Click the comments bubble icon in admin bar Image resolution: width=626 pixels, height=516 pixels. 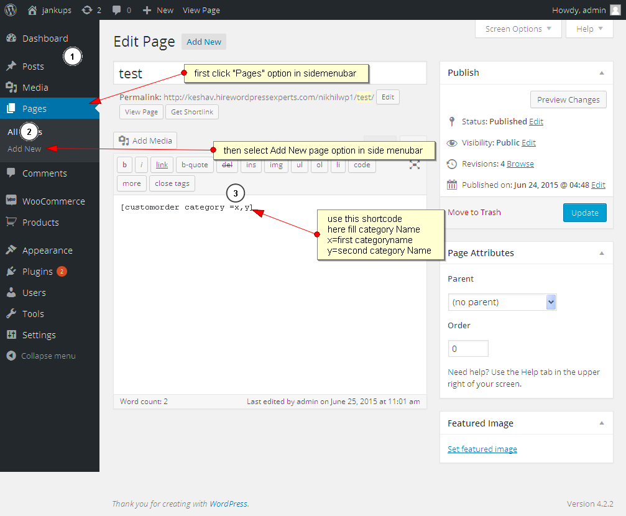(x=116, y=10)
